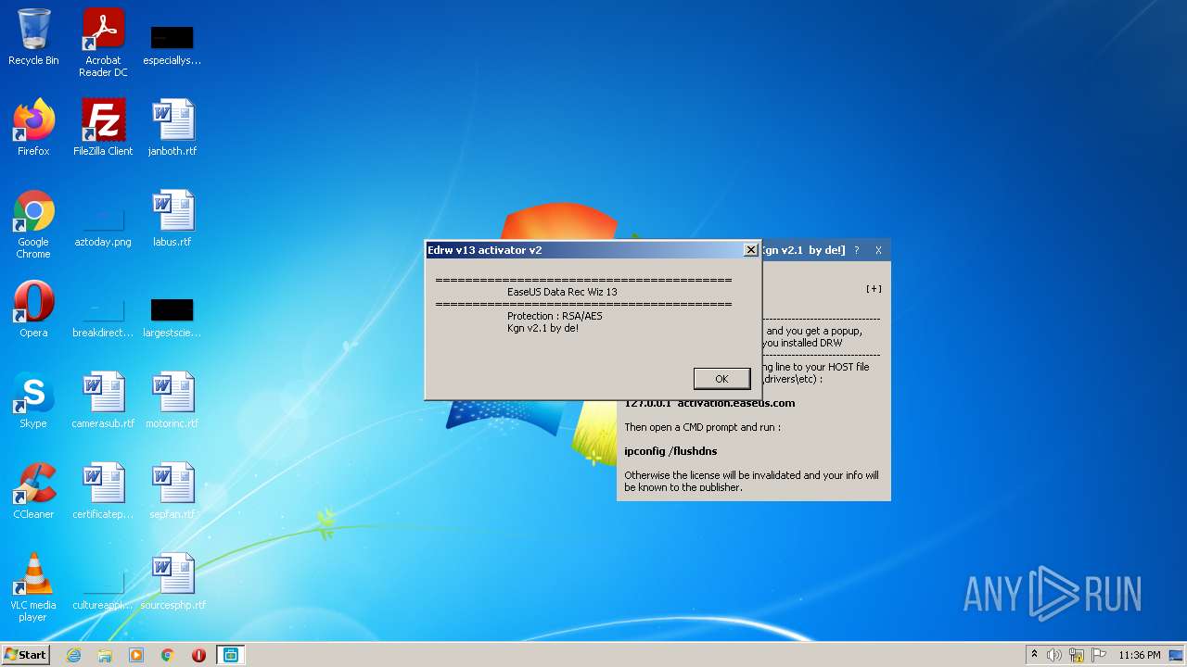Click the [+] expander in Kgn window

pyautogui.click(x=874, y=289)
